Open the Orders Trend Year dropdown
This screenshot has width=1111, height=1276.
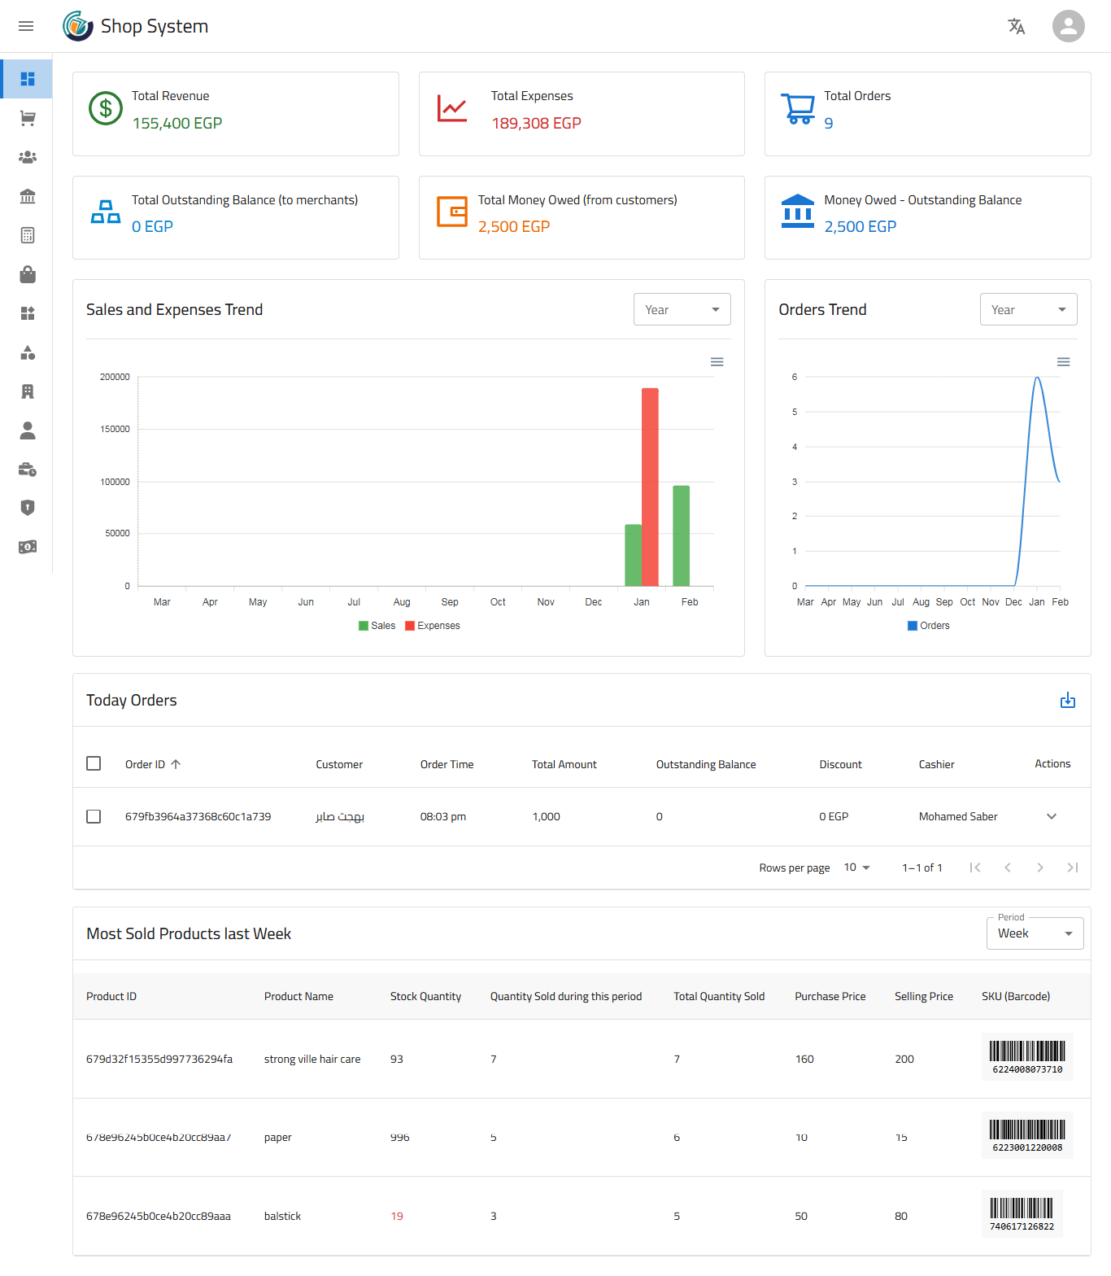point(1028,310)
